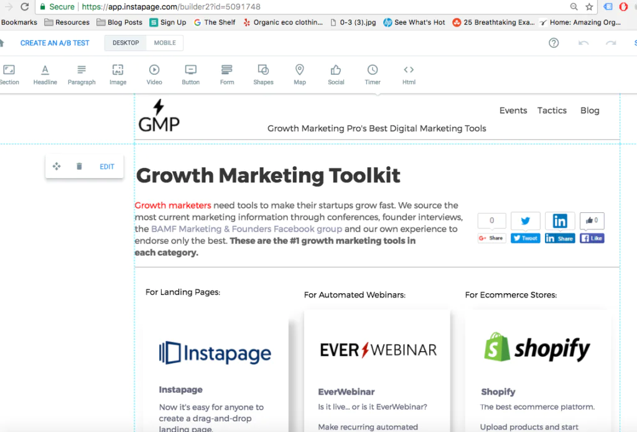Select the EverWebinar logo image
Screen dimensions: 637x432
(x=378, y=350)
